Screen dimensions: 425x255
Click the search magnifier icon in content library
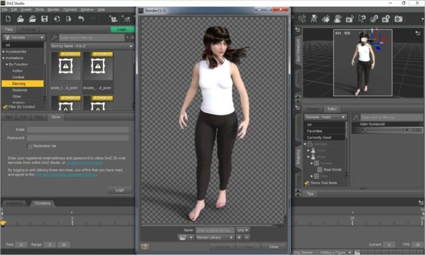click(54, 37)
